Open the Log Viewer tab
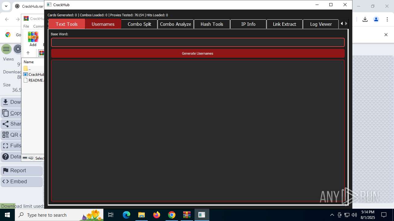This screenshot has height=221, width=394. (x=321, y=24)
